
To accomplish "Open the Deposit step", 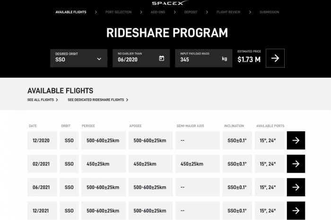I will click(x=191, y=12).
